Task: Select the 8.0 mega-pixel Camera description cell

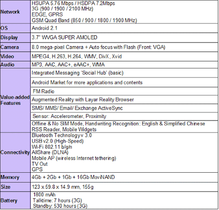Action: pos(124,47)
